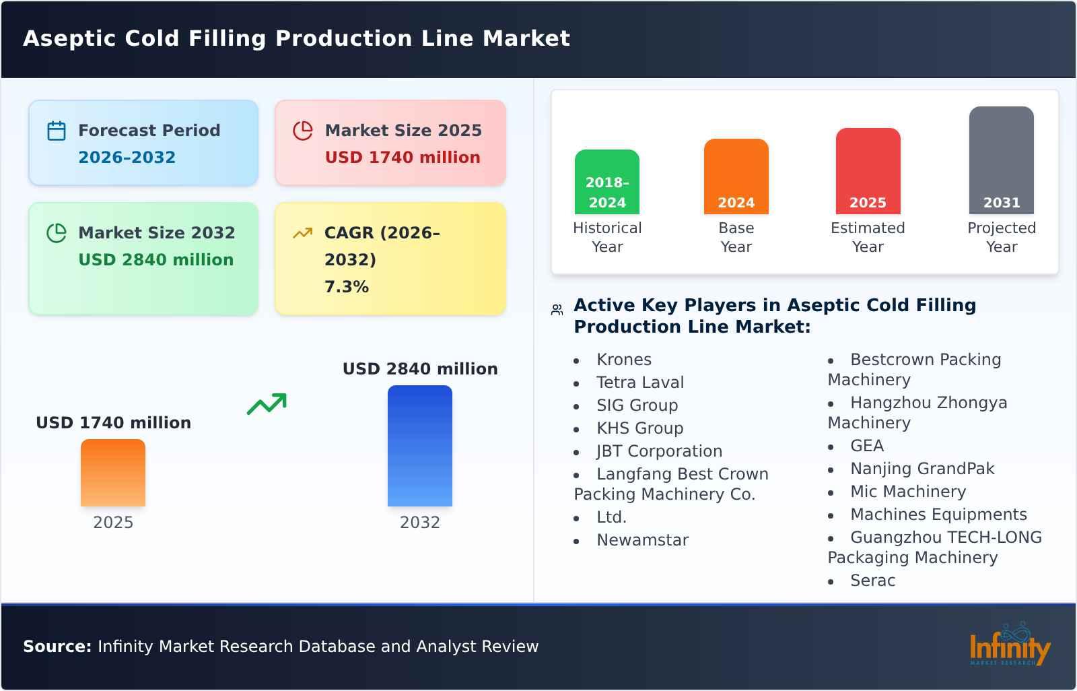Click the pie chart icon in Market Size 2032 card
The height and width of the screenshot is (691, 1077).
(x=57, y=232)
